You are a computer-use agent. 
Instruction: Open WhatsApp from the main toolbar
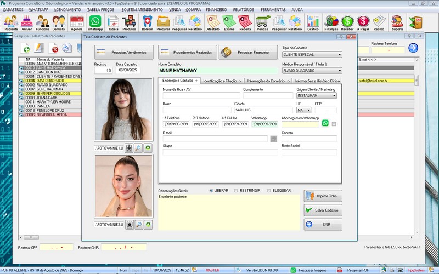click(95, 22)
